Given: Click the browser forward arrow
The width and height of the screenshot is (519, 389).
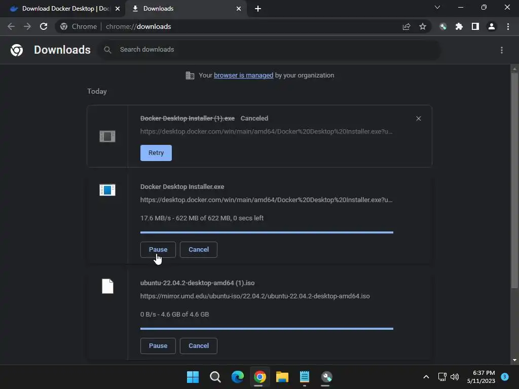Looking at the screenshot, I should (x=27, y=26).
